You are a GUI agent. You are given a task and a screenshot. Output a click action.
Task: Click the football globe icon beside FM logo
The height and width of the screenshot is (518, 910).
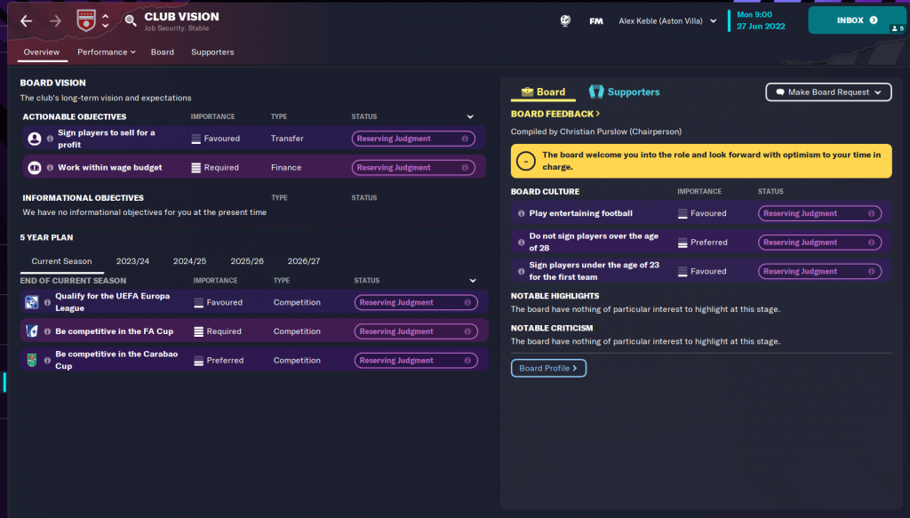point(565,20)
